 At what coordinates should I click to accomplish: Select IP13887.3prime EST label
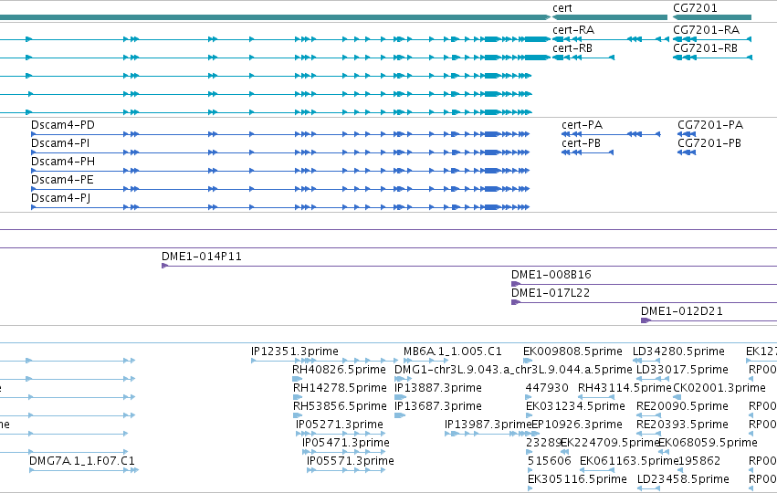pos(438,388)
